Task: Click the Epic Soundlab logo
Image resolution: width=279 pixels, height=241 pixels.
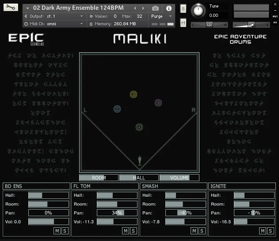Action: (26, 39)
